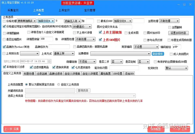Tick the 图片加水印 checkbox
The width and height of the screenshot is (195, 134).
tap(145, 33)
